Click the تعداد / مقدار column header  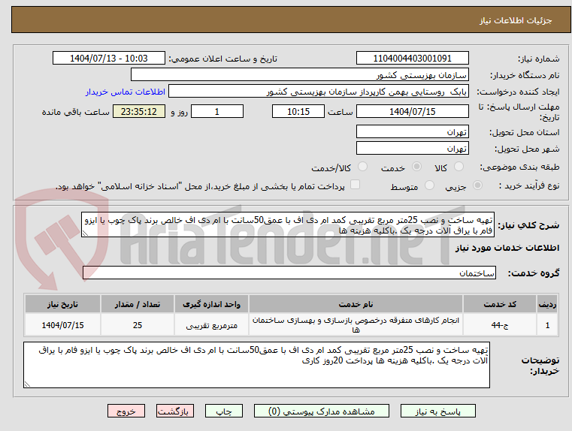138,304
